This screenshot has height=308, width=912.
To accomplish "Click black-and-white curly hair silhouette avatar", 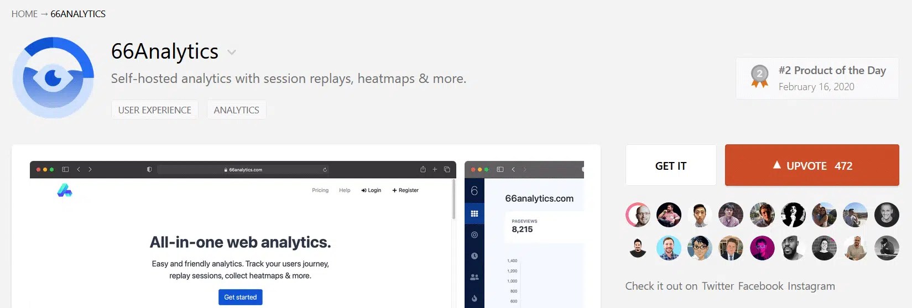I will [x=793, y=215].
